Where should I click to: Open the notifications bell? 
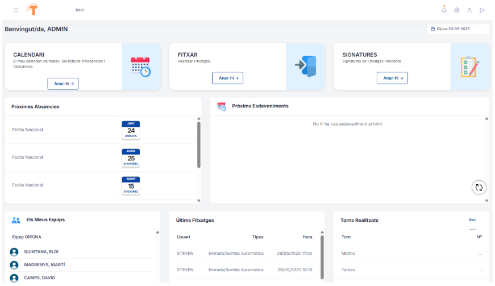click(444, 10)
